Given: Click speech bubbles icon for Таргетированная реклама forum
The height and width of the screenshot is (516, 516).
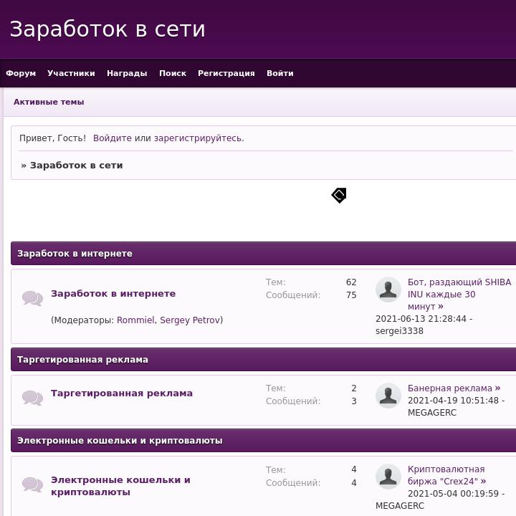Looking at the screenshot, I should click(32, 398).
